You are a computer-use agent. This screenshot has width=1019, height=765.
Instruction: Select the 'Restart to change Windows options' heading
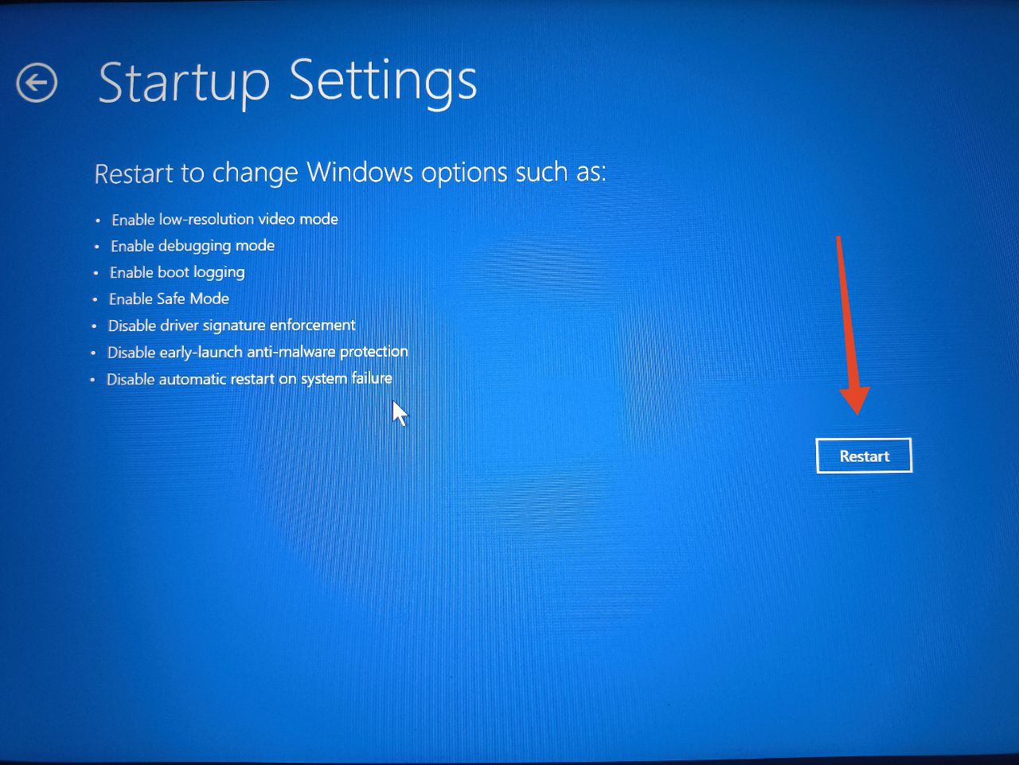click(x=349, y=172)
